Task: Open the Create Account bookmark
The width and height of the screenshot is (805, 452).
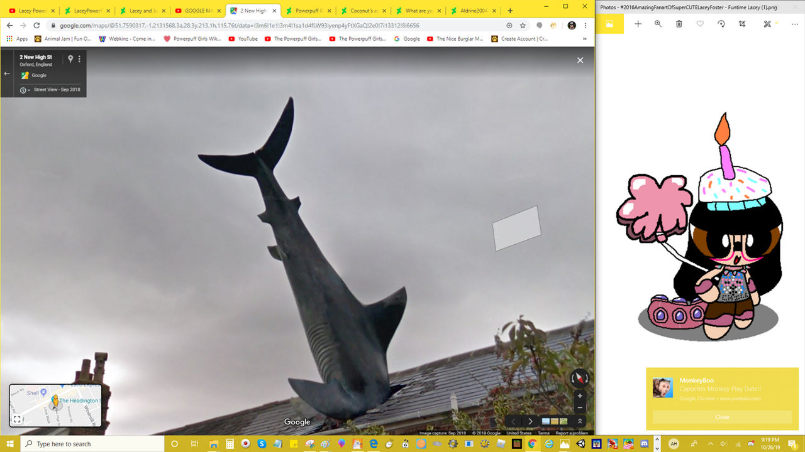Action: tap(519, 39)
